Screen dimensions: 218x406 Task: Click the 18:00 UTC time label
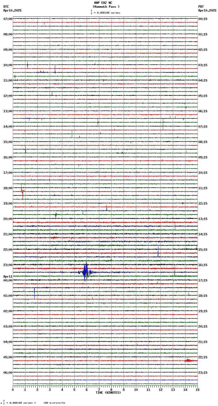8,188
